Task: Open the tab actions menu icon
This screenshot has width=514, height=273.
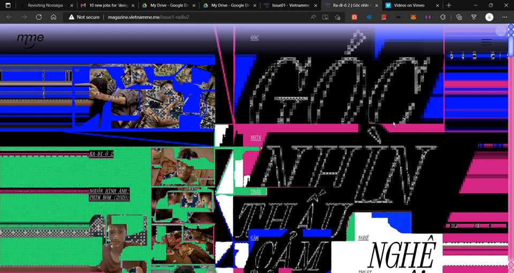Action: [x=8, y=5]
